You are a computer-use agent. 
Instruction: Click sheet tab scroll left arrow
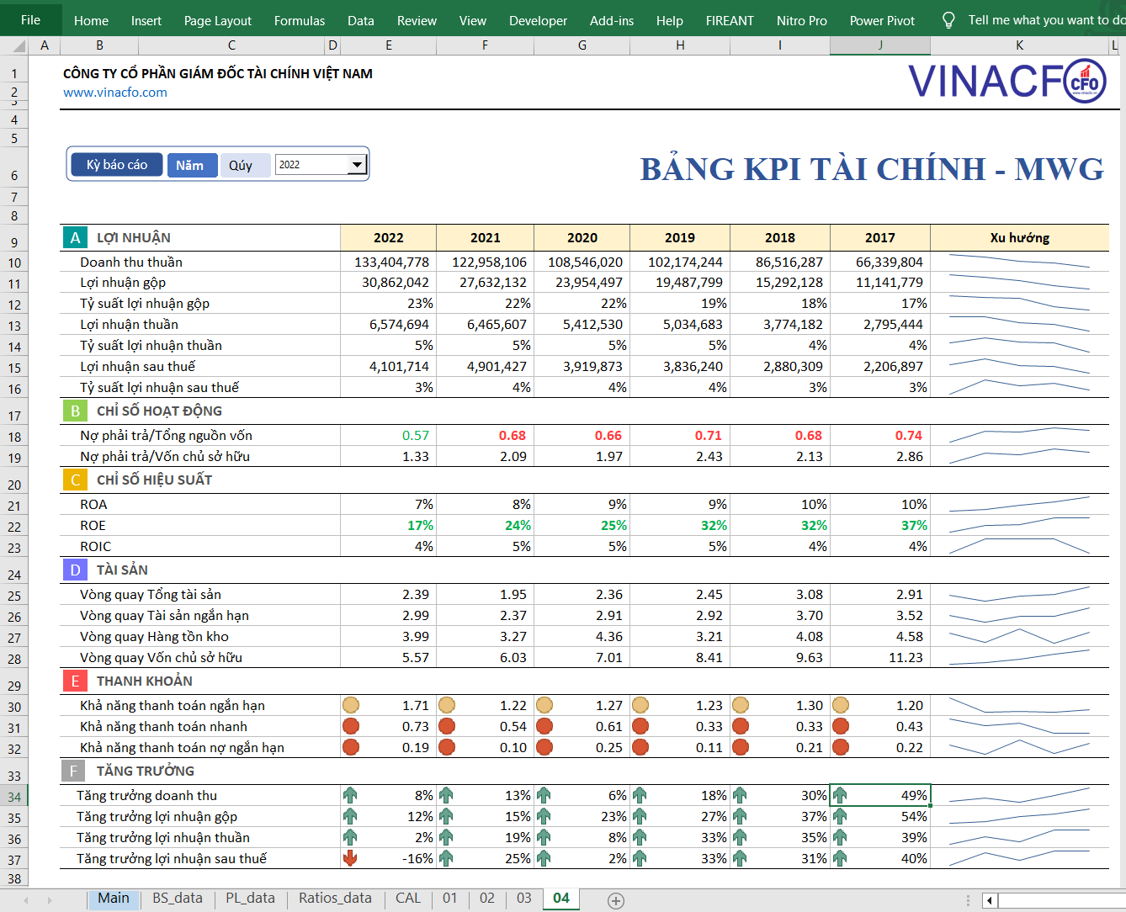click(x=26, y=900)
